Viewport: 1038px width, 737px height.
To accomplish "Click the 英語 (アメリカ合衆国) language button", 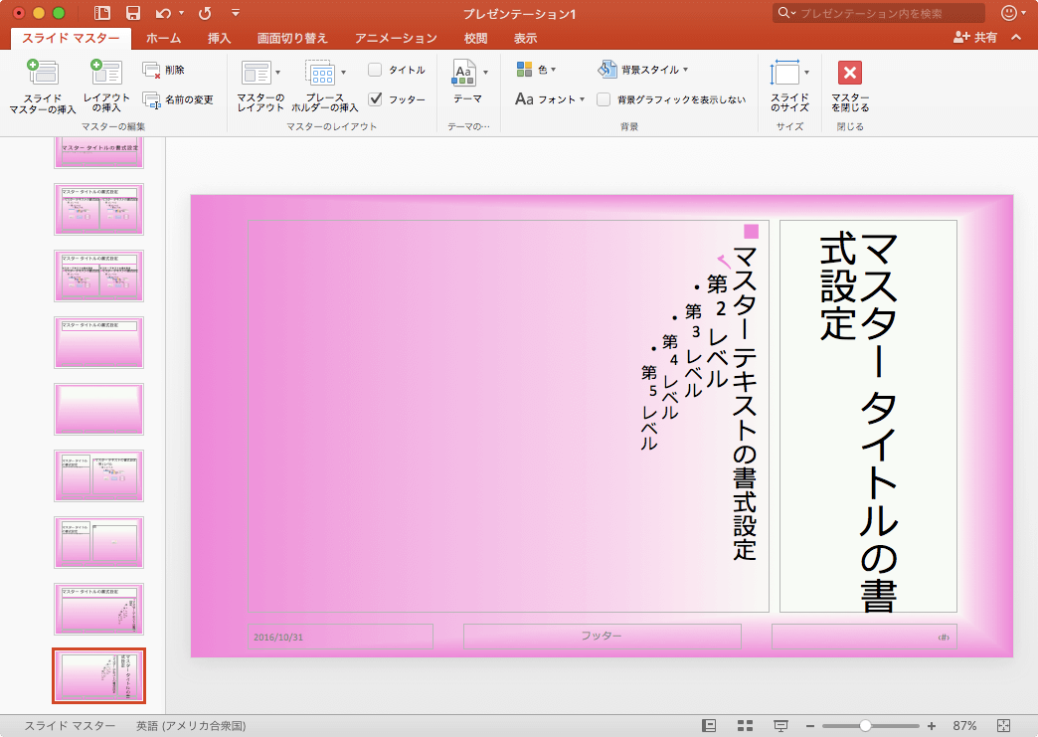I will pos(191,725).
